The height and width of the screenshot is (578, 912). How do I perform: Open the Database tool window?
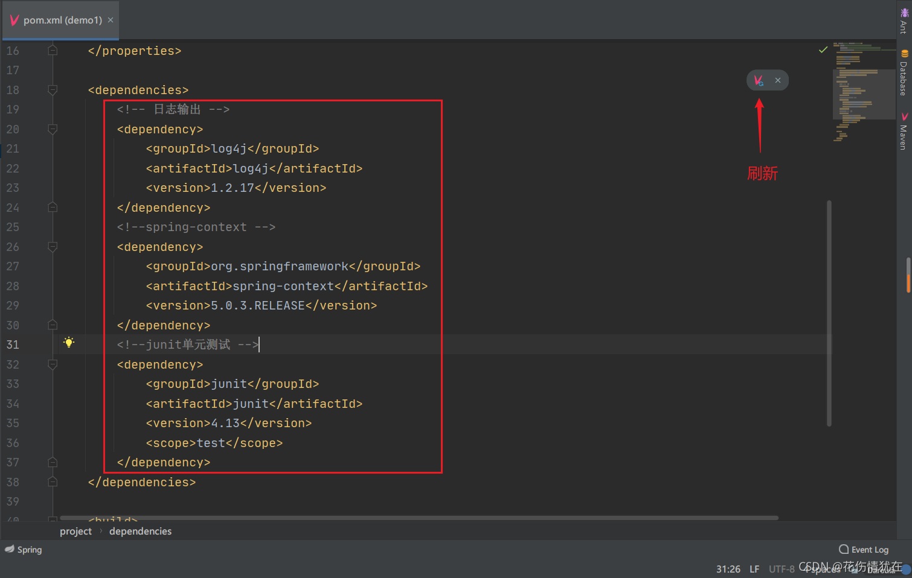click(x=904, y=73)
